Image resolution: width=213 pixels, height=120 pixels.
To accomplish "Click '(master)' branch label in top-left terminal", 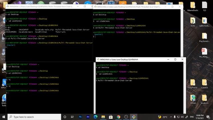I will coord(11,45).
